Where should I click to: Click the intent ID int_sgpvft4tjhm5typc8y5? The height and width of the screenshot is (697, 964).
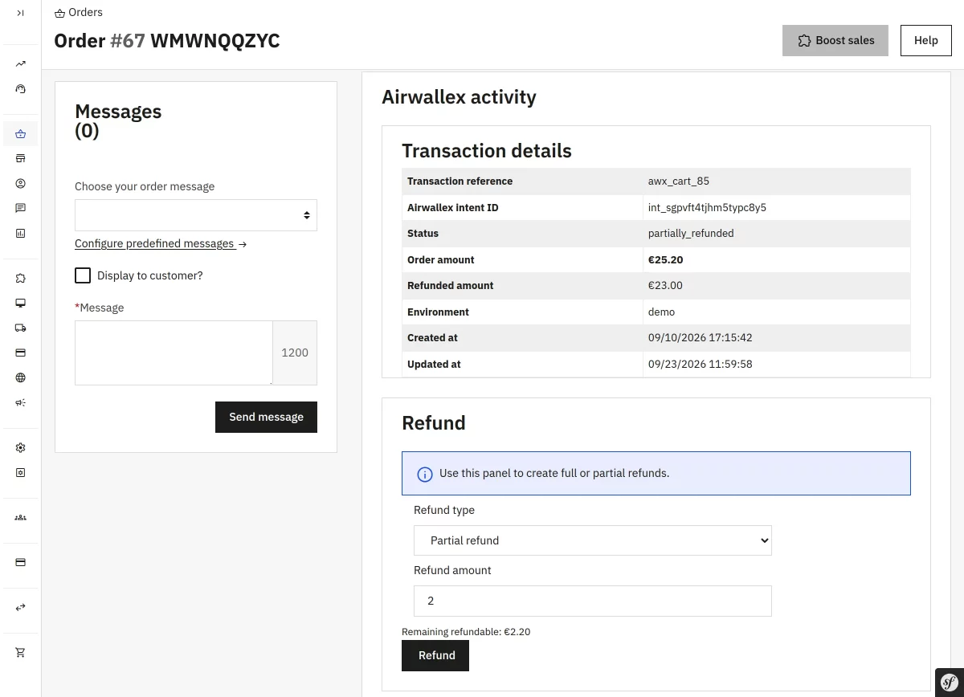point(707,207)
